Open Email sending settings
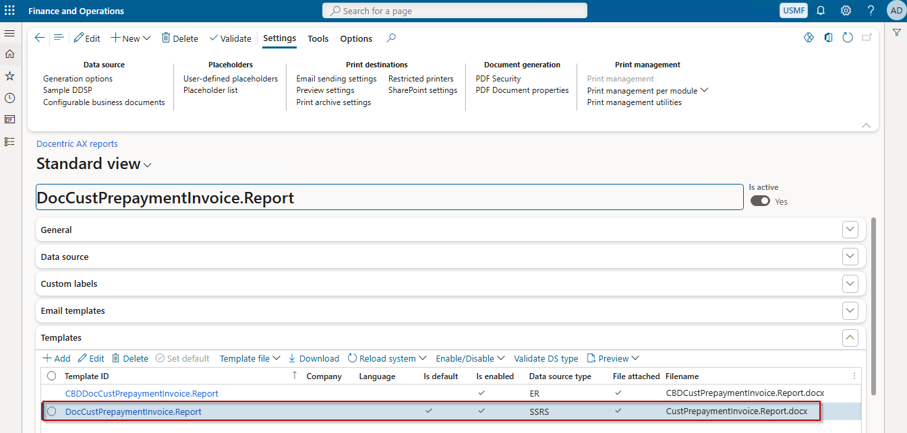907x433 pixels. (337, 79)
